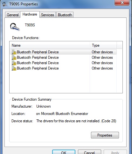
Task: Click warning icon of second Bluetooth Peripheral Device
Action: [14, 57]
